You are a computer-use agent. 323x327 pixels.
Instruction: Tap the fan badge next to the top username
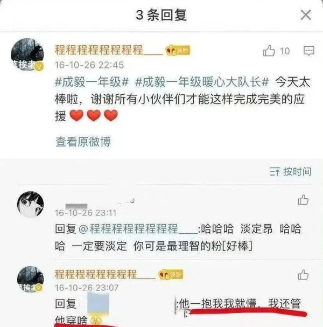tap(178, 50)
